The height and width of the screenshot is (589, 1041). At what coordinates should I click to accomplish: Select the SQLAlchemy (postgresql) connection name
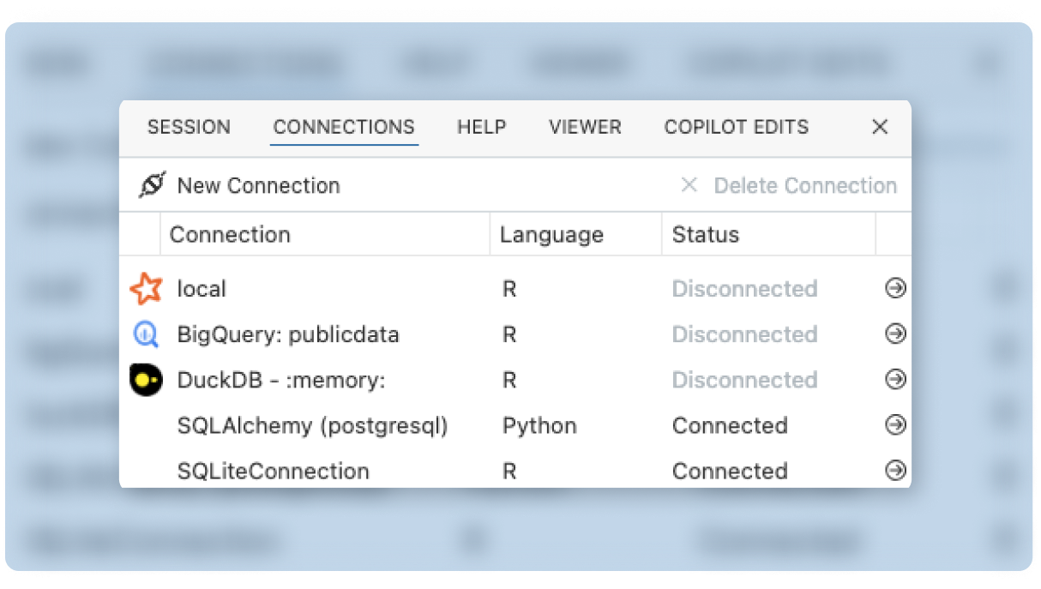[x=313, y=425]
